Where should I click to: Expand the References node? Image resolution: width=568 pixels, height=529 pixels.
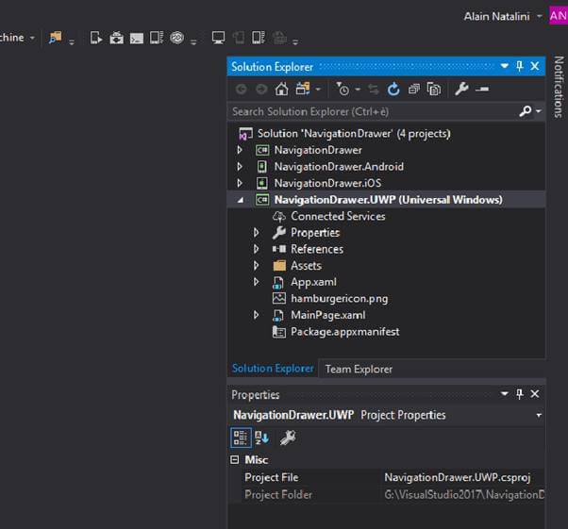coord(256,249)
